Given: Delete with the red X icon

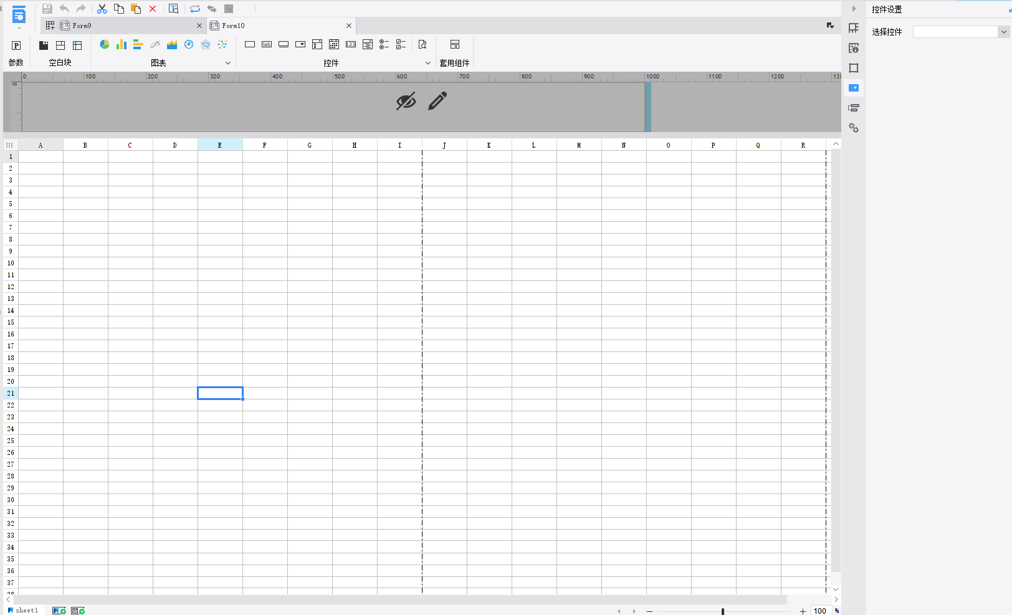Looking at the screenshot, I should click(x=153, y=9).
